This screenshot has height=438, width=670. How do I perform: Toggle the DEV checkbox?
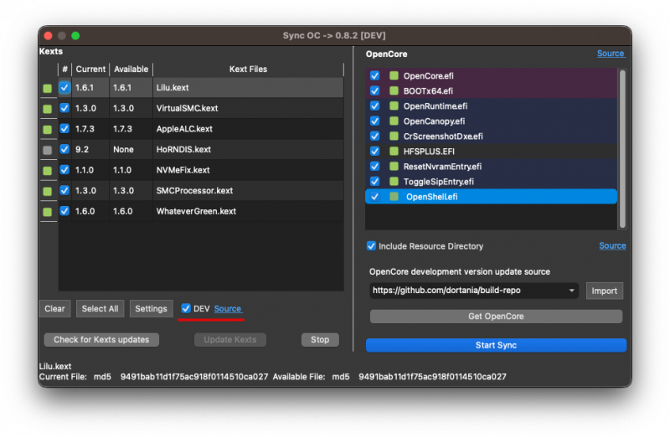pos(186,309)
